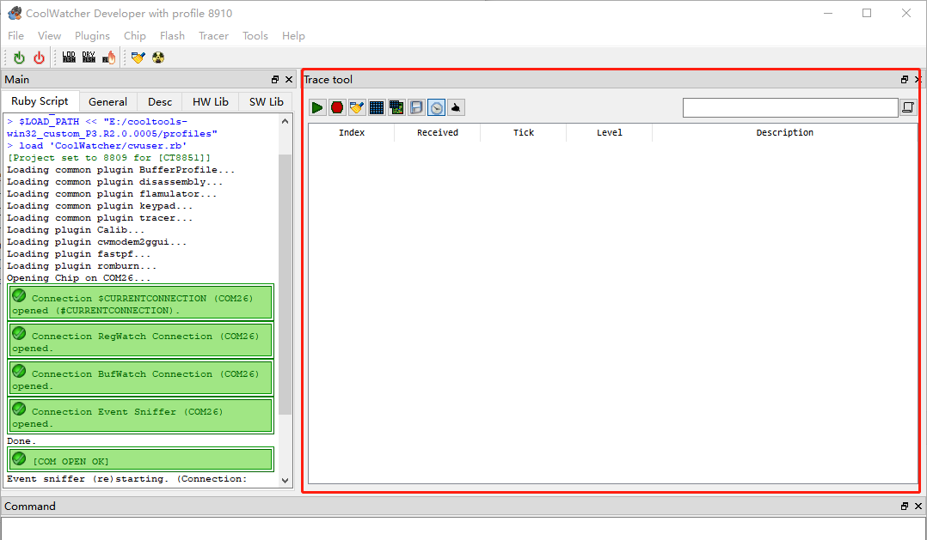Click the Description column header

pos(784,133)
